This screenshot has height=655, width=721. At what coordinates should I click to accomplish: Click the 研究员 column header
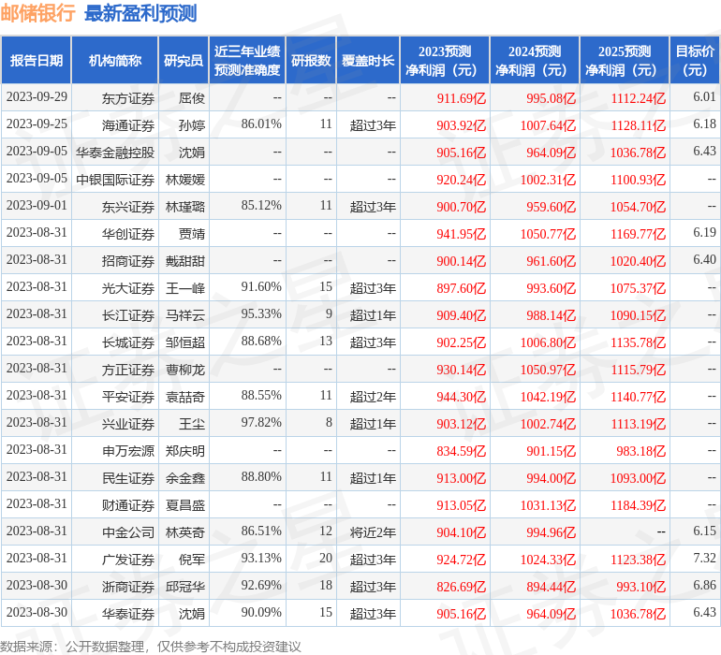184,60
